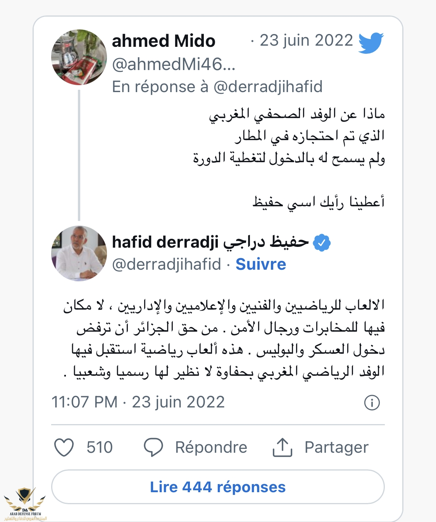This screenshot has width=436, height=522.
Task: Click the reply speech bubble icon
Action: click(153, 448)
